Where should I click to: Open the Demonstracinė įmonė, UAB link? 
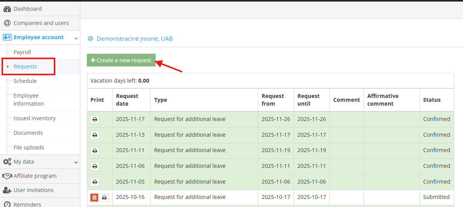(x=134, y=39)
